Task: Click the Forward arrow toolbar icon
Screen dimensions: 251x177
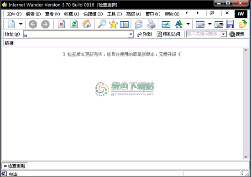Action: coord(45,25)
